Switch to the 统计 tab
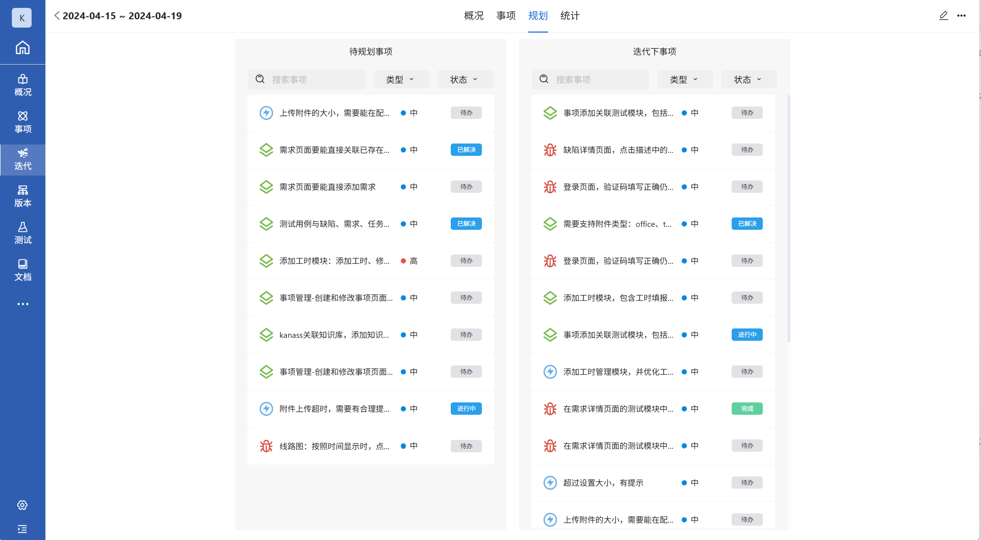This screenshot has height=540, width=981. [570, 16]
